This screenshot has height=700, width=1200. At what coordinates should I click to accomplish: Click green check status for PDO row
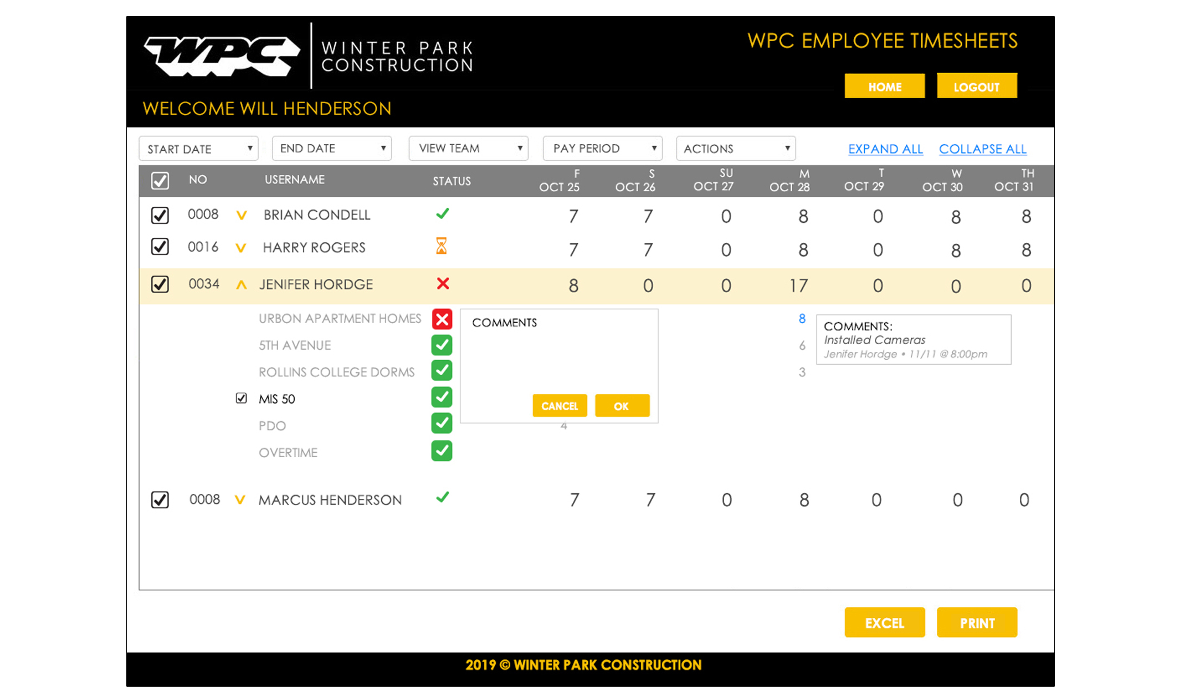click(x=442, y=424)
